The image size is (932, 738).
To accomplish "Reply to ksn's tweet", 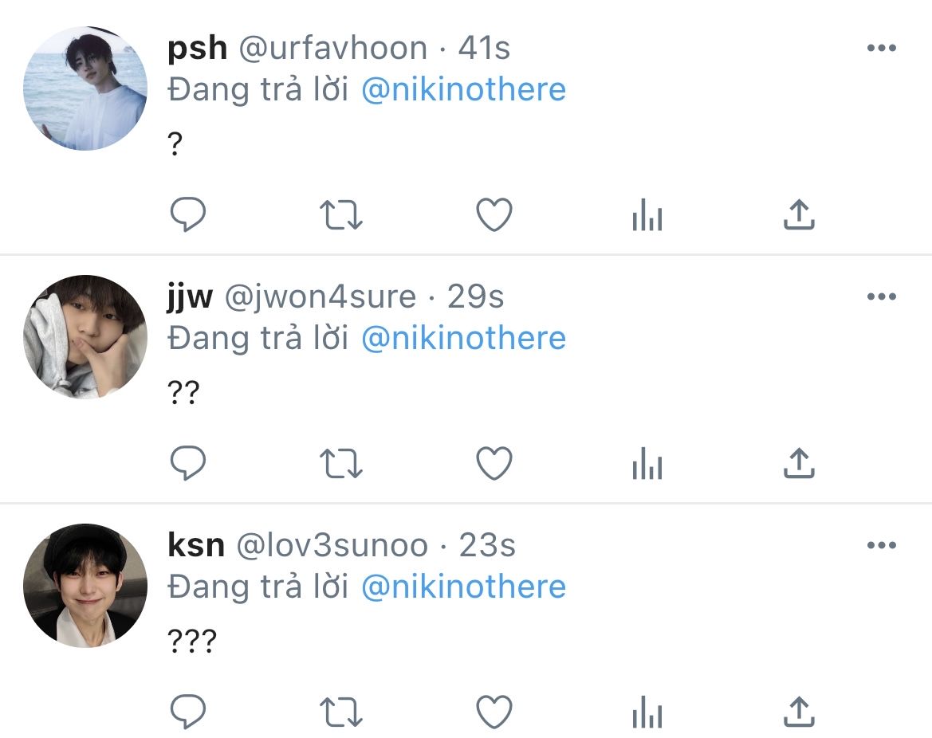I will (x=188, y=711).
